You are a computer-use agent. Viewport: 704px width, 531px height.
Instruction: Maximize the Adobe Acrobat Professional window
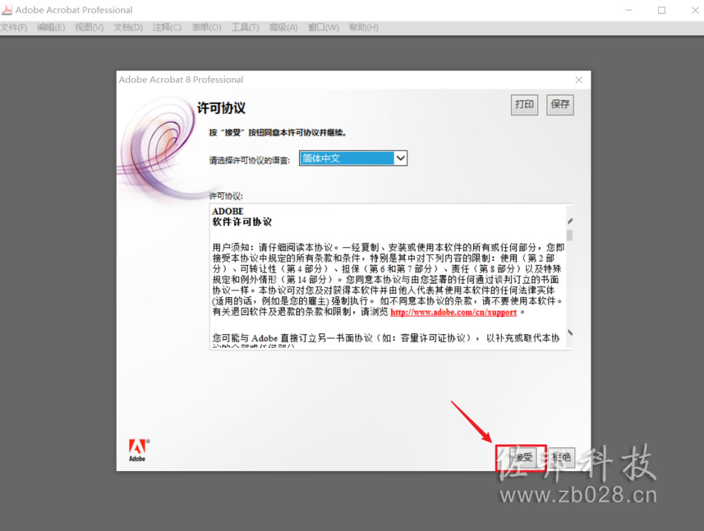[x=662, y=10]
